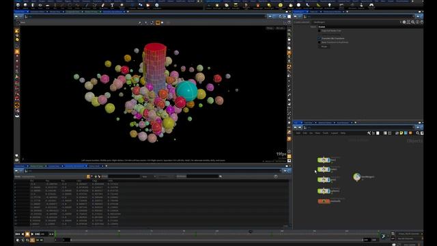Add a new pane tab above the viewport

128,12
